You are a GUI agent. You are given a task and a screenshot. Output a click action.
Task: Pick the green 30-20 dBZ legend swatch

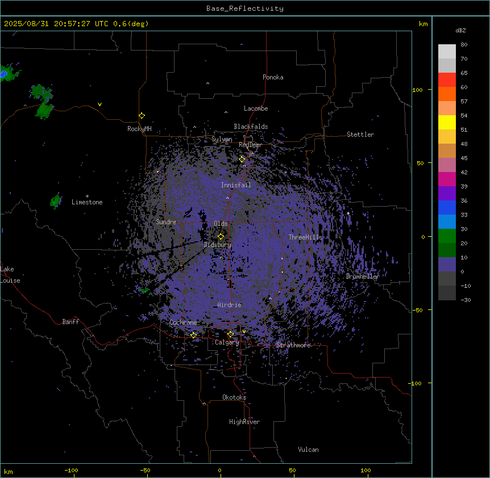447,236
